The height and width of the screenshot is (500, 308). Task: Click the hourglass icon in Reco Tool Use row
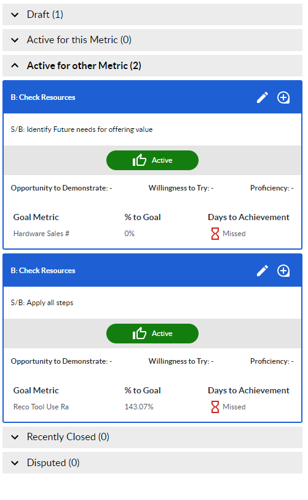pyautogui.click(x=215, y=407)
